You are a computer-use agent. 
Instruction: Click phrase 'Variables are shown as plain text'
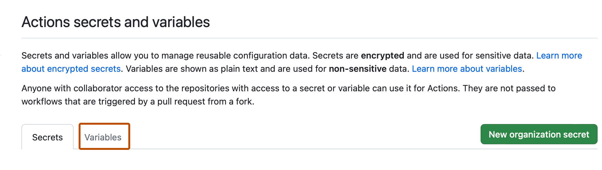click(195, 69)
